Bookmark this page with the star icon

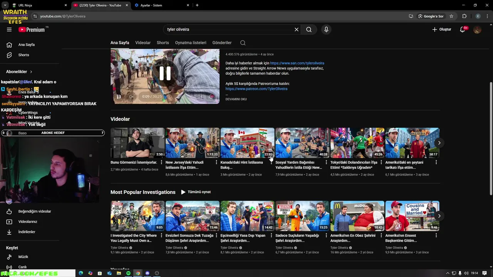pyautogui.click(x=451, y=16)
